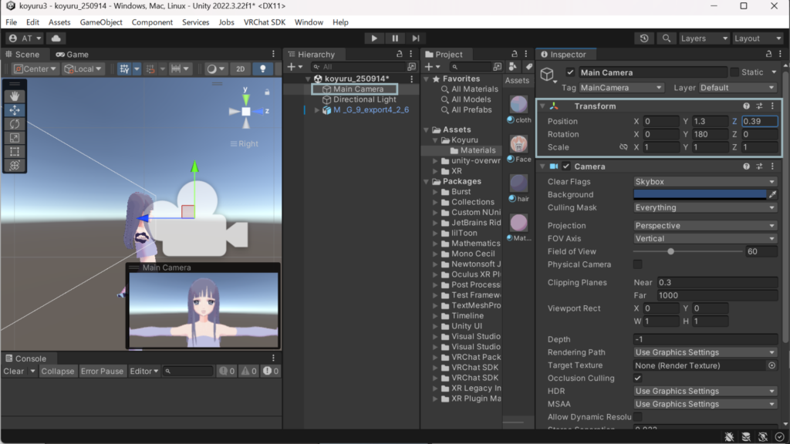790x444 pixels.
Task: Enable the Static checkbox
Action: click(x=734, y=72)
